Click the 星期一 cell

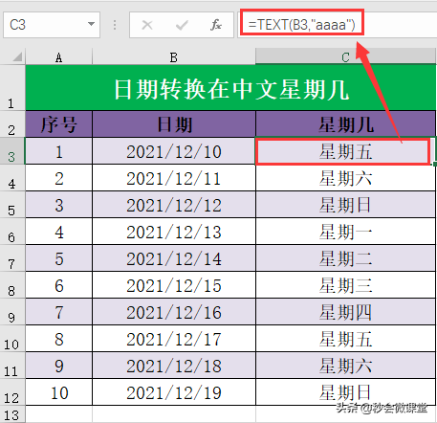point(345,232)
